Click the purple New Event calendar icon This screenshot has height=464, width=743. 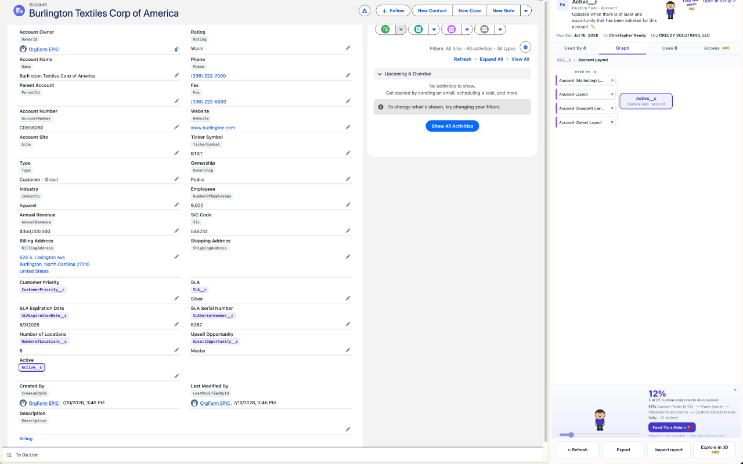tap(452, 29)
